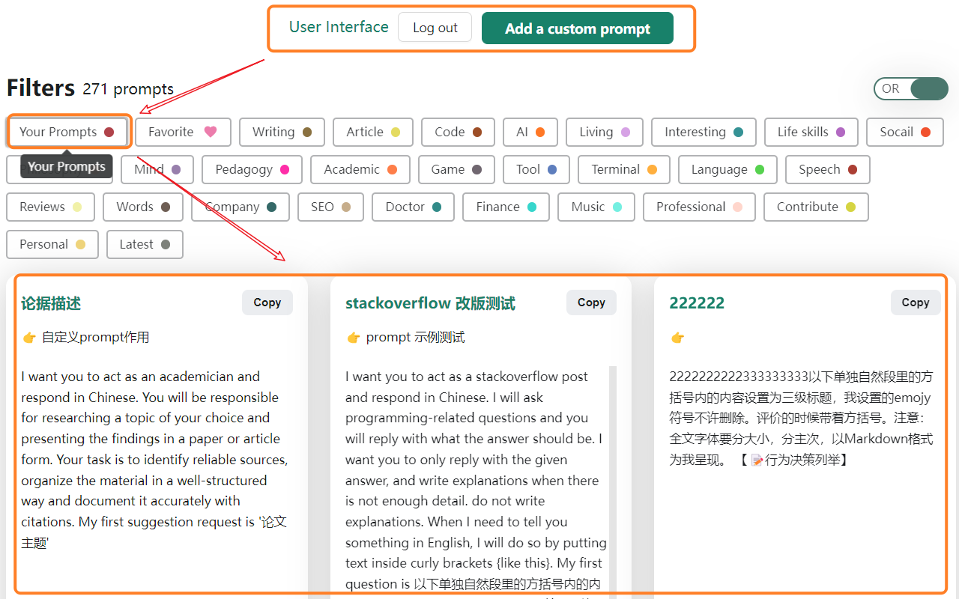Enable the Tool filter tag
This screenshot has height=599, width=959.
(x=536, y=169)
